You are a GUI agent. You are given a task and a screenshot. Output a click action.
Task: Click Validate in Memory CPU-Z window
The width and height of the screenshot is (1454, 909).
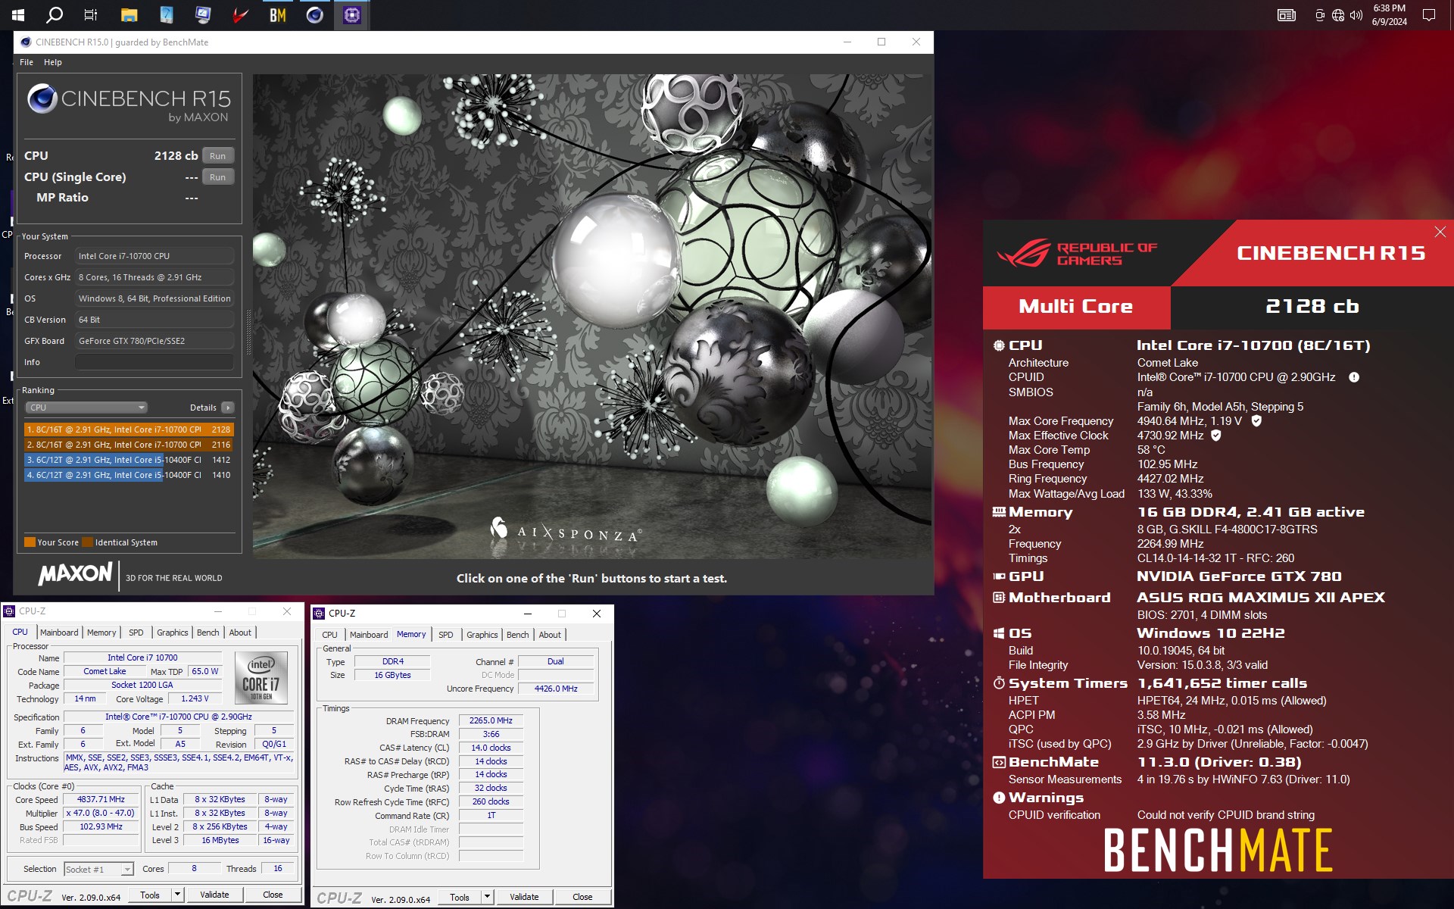(524, 897)
